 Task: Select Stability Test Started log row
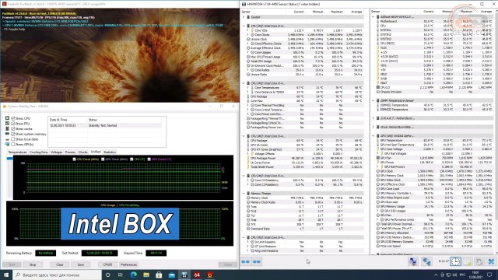point(105,125)
